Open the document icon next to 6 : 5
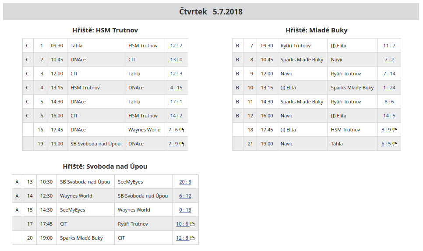The height and width of the screenshot is (251, 423). 395,144
